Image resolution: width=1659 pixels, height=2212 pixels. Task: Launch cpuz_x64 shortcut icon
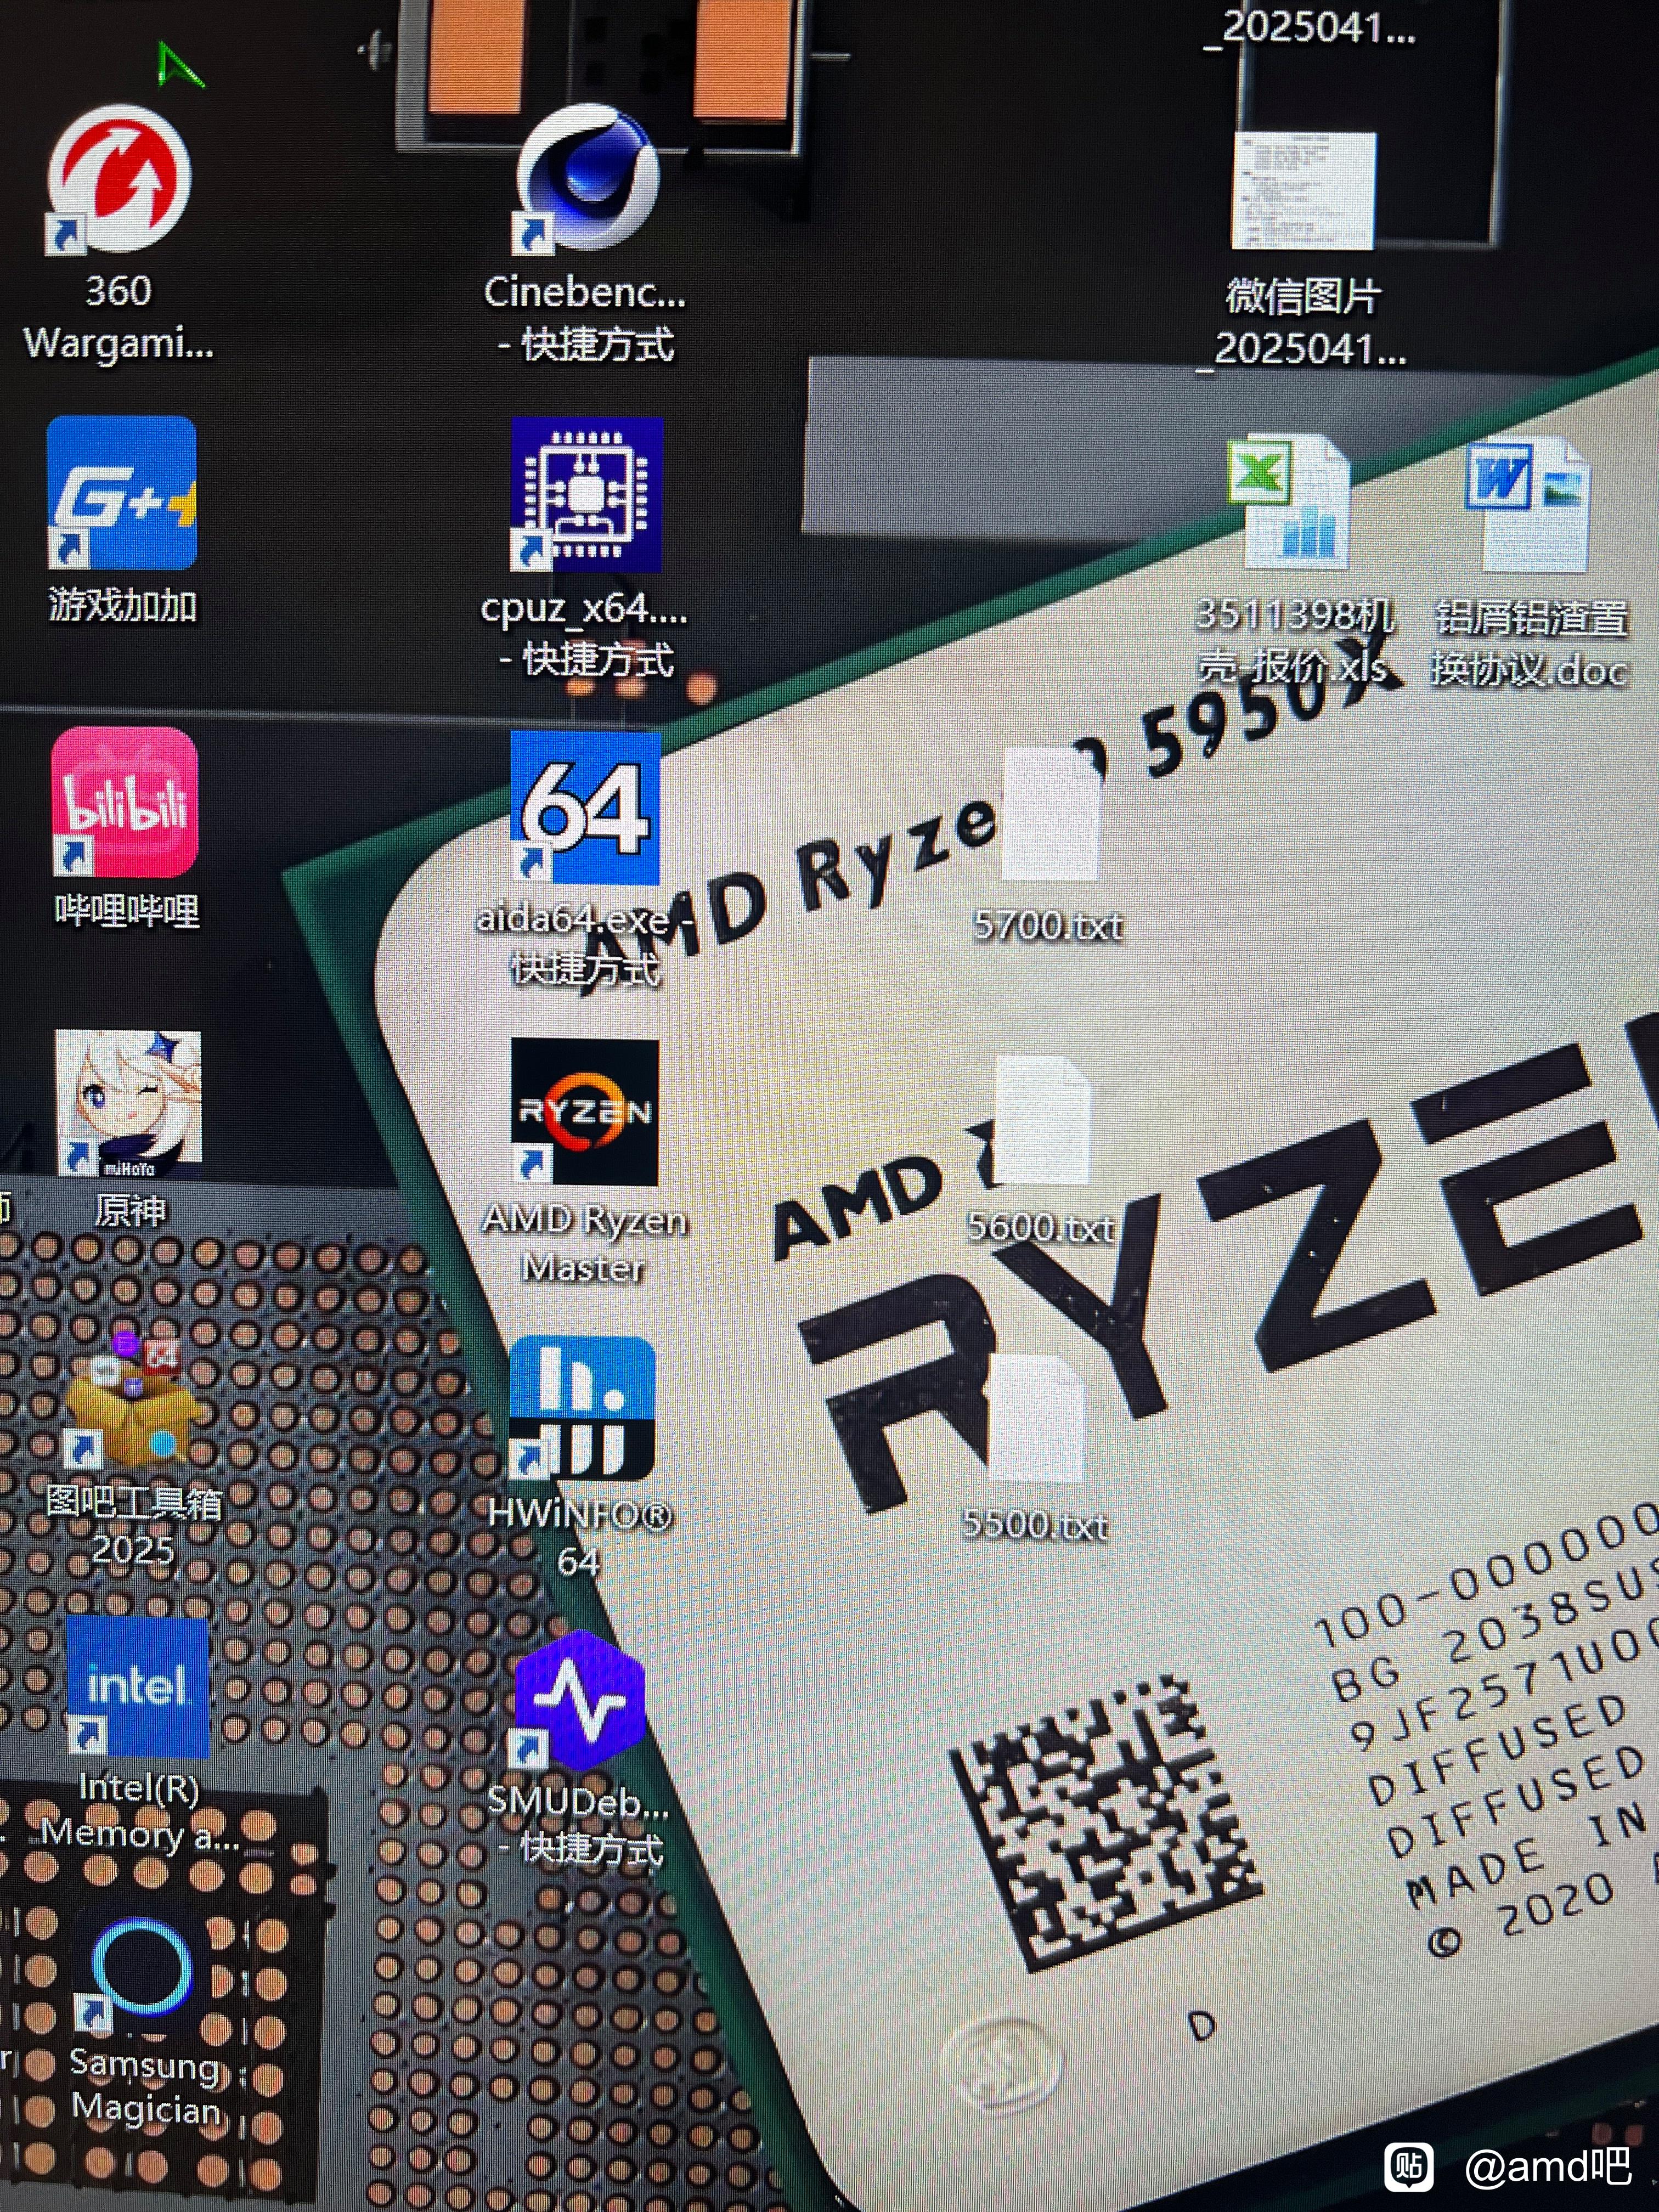[587, 494]
